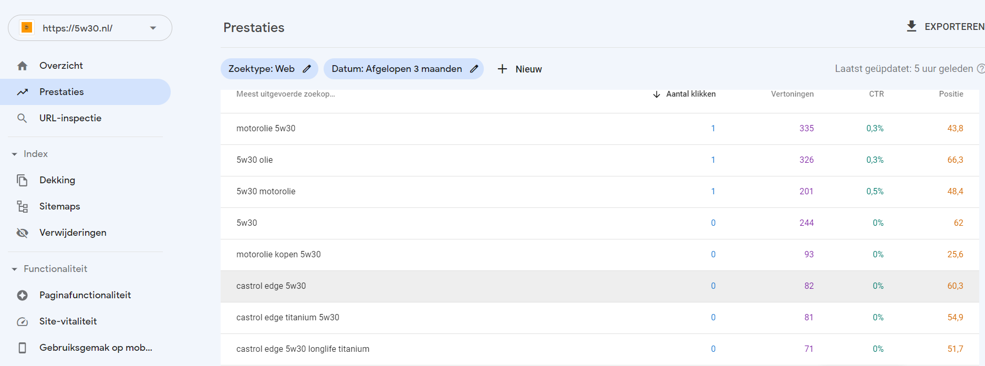The image size is (985, 366).
Task: Select the query '5w30 motorolie'
Action: pos(266,192)
